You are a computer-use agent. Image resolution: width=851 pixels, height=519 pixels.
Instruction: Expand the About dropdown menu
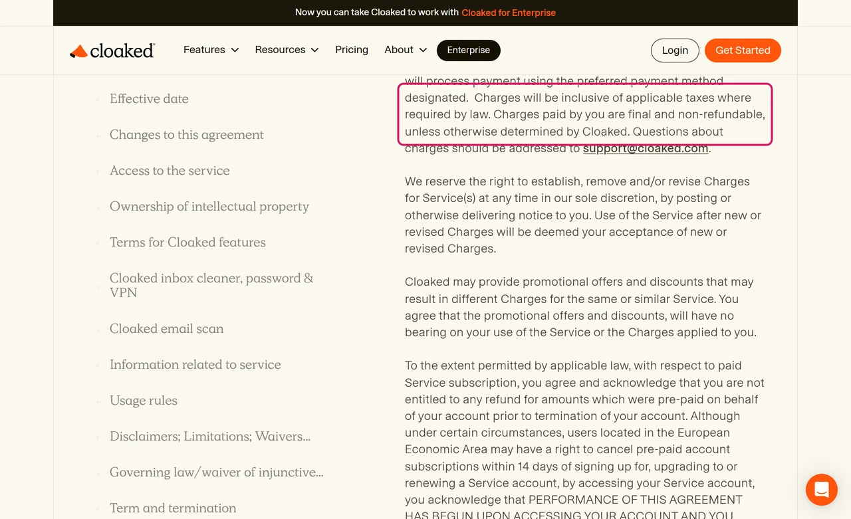coord(406,50)
